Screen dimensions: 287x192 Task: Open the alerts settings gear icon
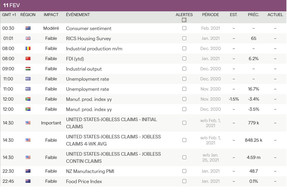tap(184, 20)
